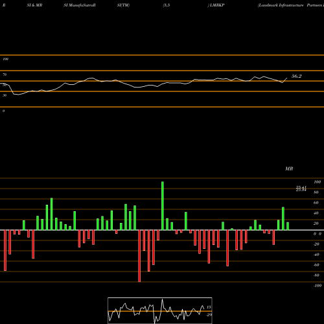This screenshot has width=324, height=324.
Task: Click the value 15 in mini chart
Action: (x=209, y=307)
